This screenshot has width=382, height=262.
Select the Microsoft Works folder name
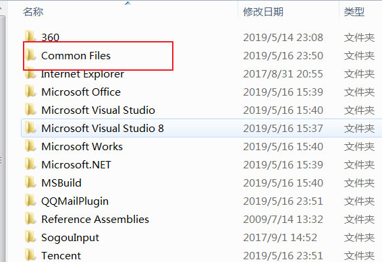(82, 147)
